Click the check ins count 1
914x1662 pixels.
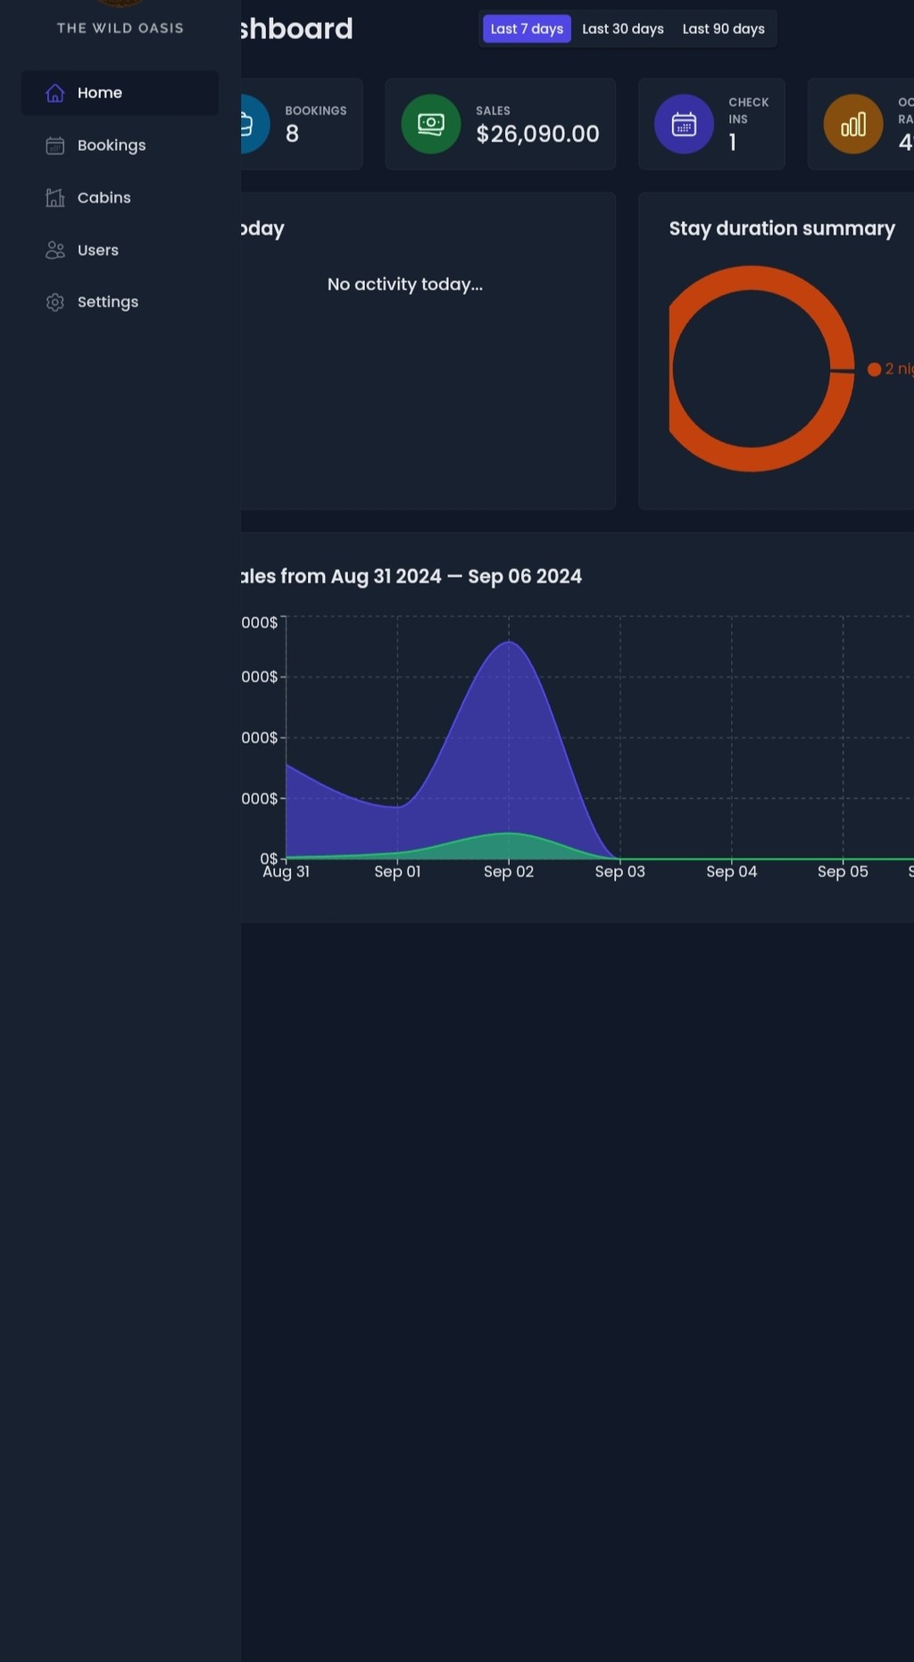[733, 143]
